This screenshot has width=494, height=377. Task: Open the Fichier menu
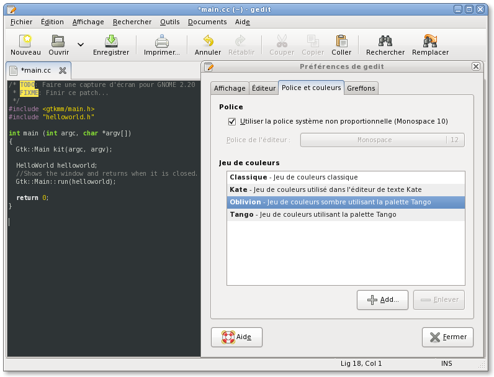pyautogui.click(x=21, y=22)
